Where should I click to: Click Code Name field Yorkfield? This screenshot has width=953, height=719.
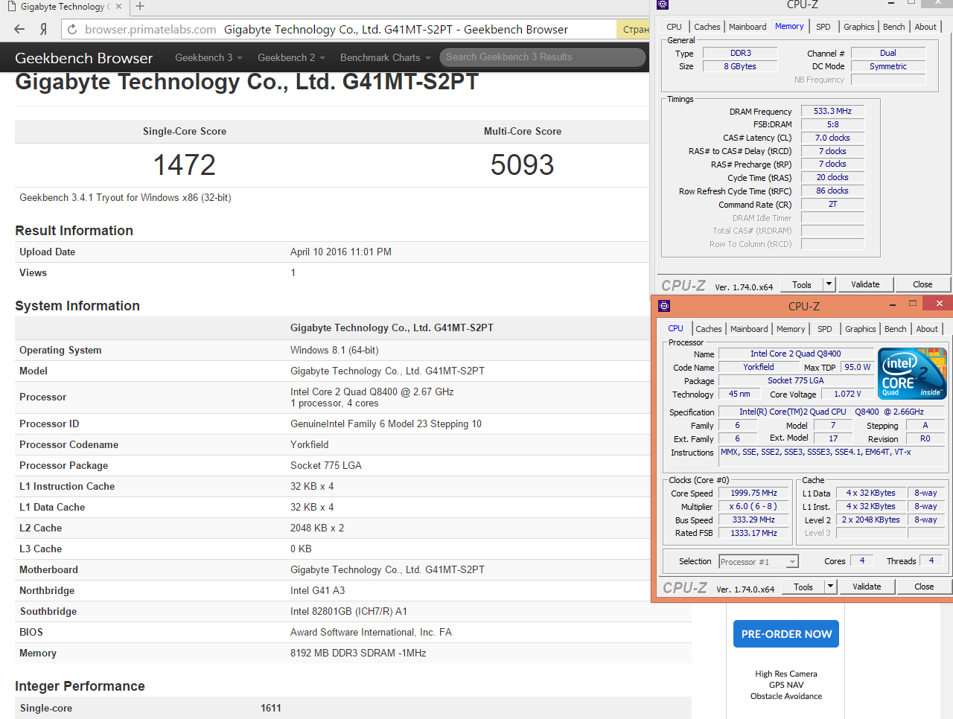click(x=758, y=367)
